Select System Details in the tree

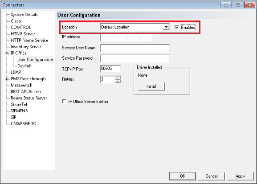24,15
